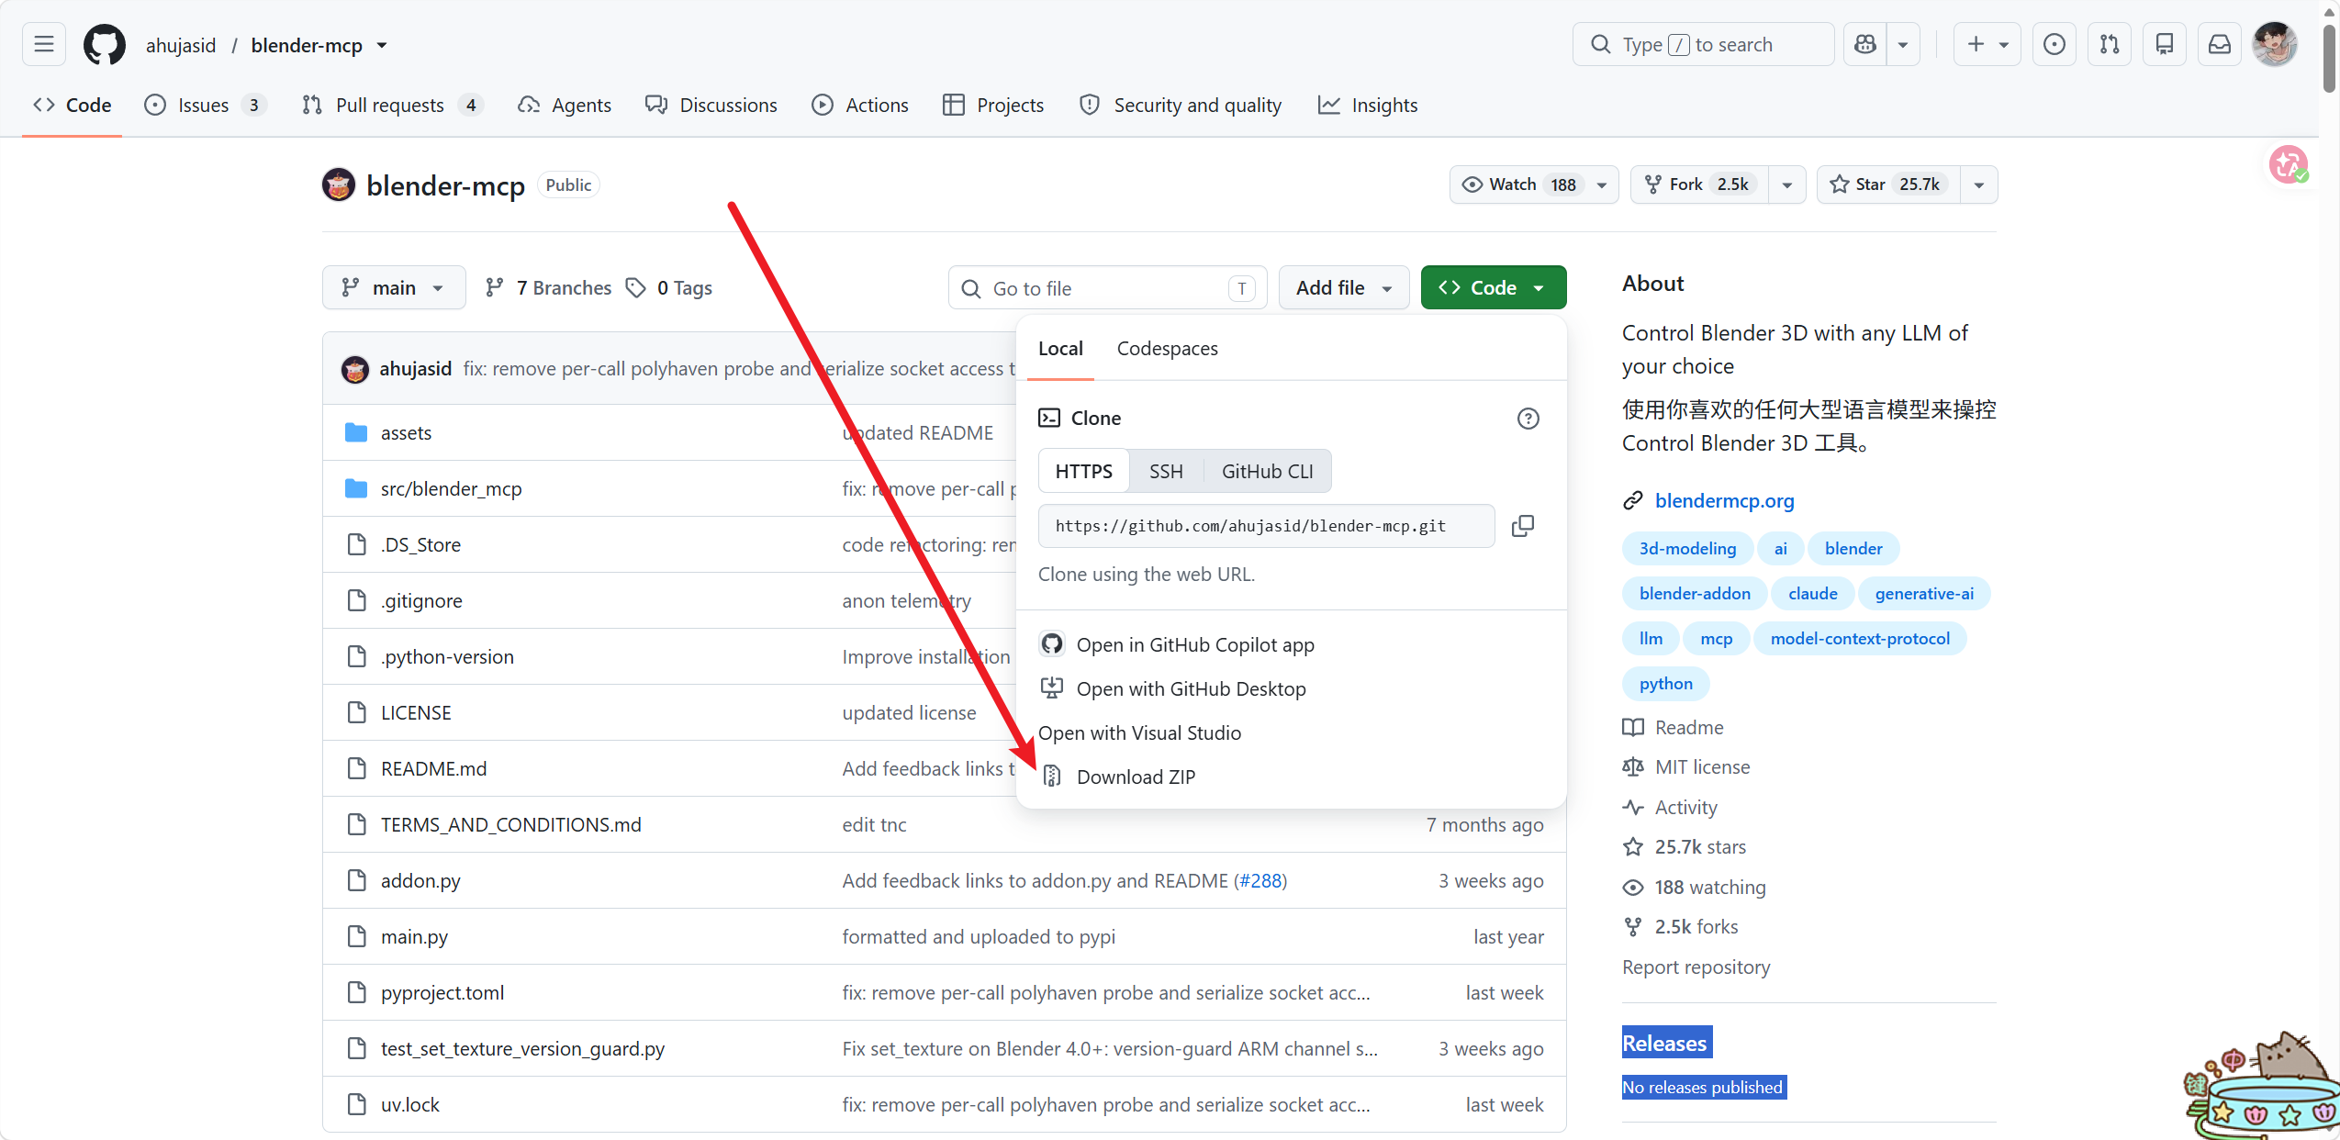Click the file icon beside addon.py

pos(356,880)
